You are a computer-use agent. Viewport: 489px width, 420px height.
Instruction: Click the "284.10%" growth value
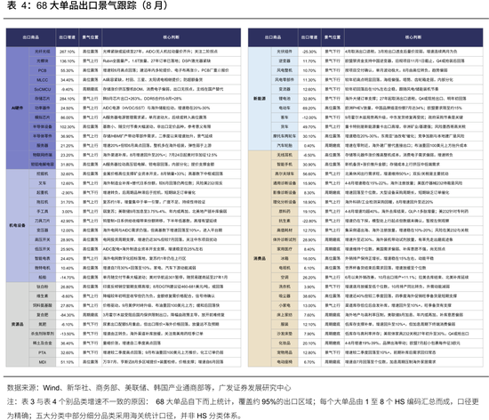pyautogui.click(x=68, y=99)
